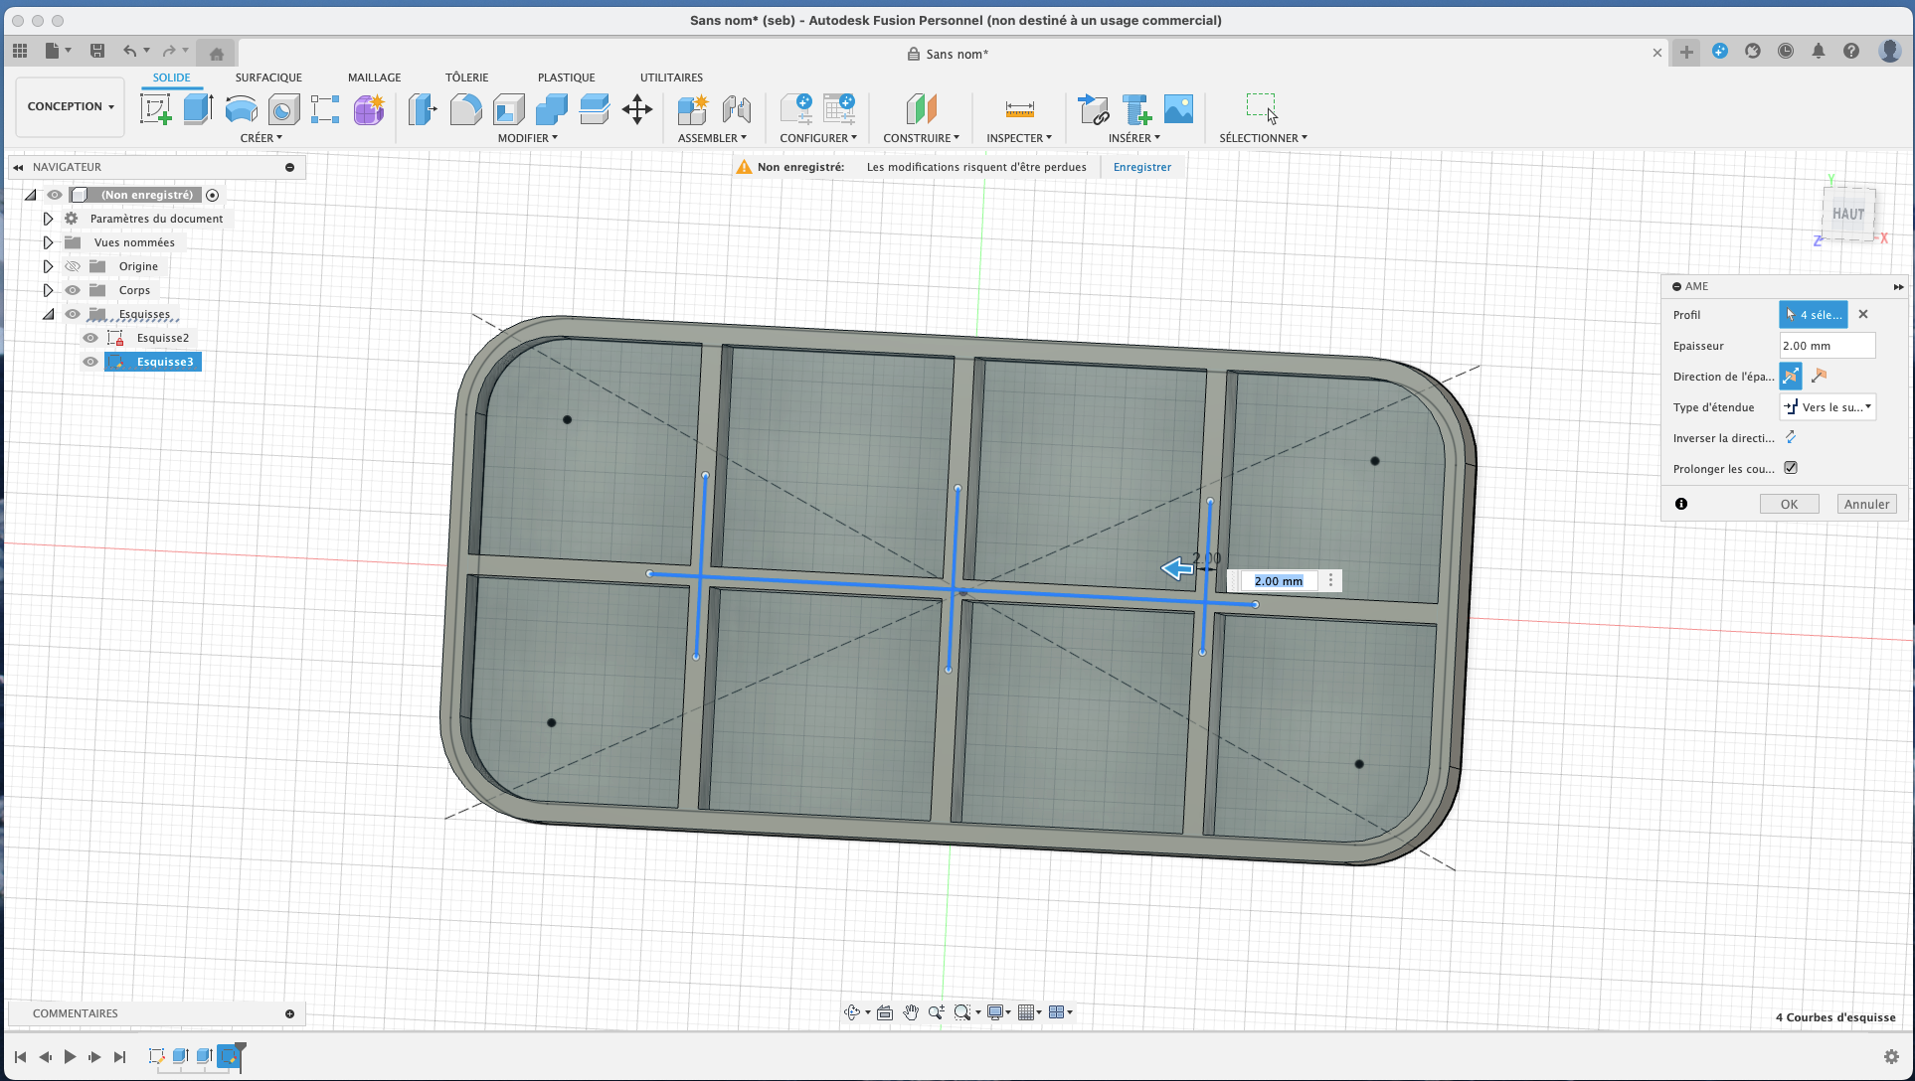Switch to the TÔLERIE tab
Viewport: 1915px width, 1081px height.
tap(466, 77)
